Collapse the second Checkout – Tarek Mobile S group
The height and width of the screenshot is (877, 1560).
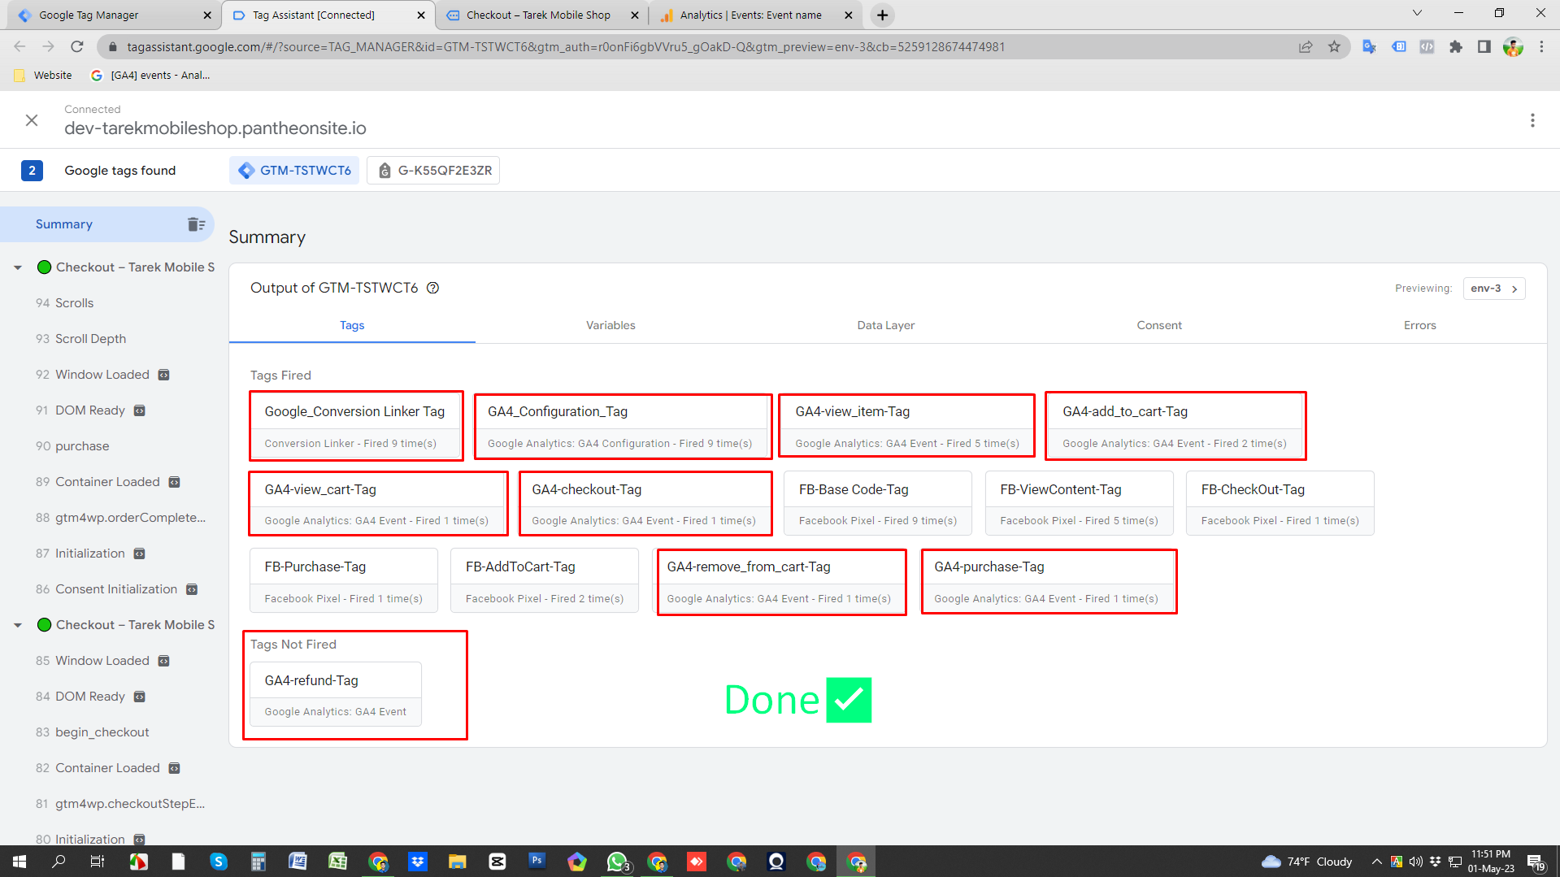[x=18, y=625]
